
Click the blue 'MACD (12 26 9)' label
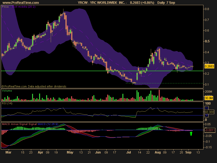pyautogui.click(x=48, y=124)
